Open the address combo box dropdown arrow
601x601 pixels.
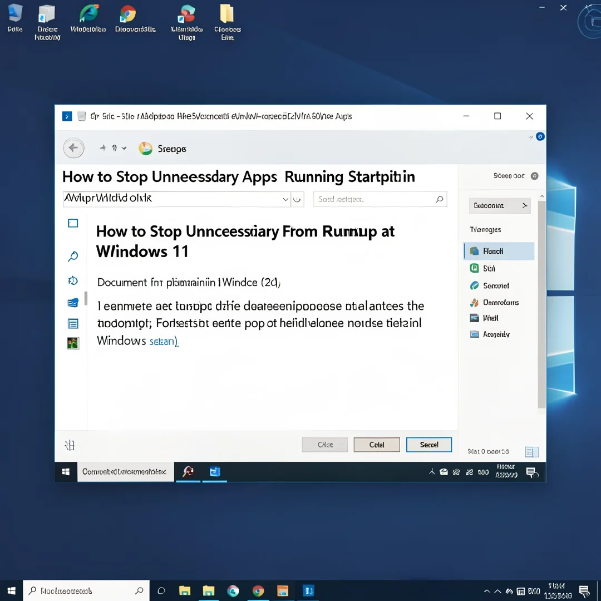tap(285, 199)
